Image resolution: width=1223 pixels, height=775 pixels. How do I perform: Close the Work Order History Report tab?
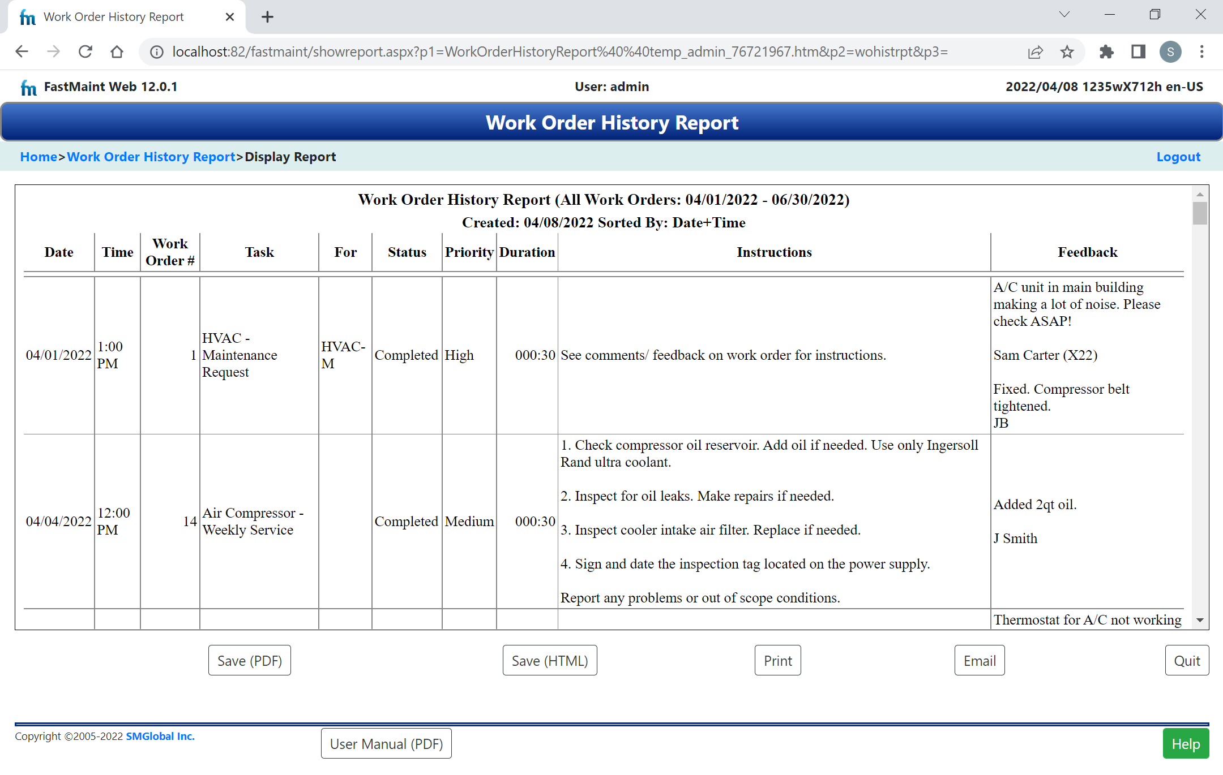pyautogui.click(x=230, y=17)
